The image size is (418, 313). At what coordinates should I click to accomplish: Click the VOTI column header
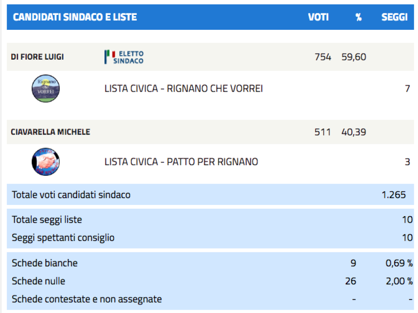click(318, 17)
